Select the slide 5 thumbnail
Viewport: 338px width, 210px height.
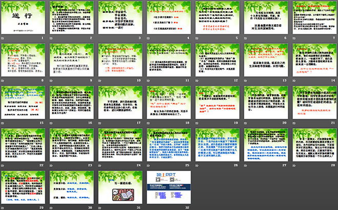point(218,17)
